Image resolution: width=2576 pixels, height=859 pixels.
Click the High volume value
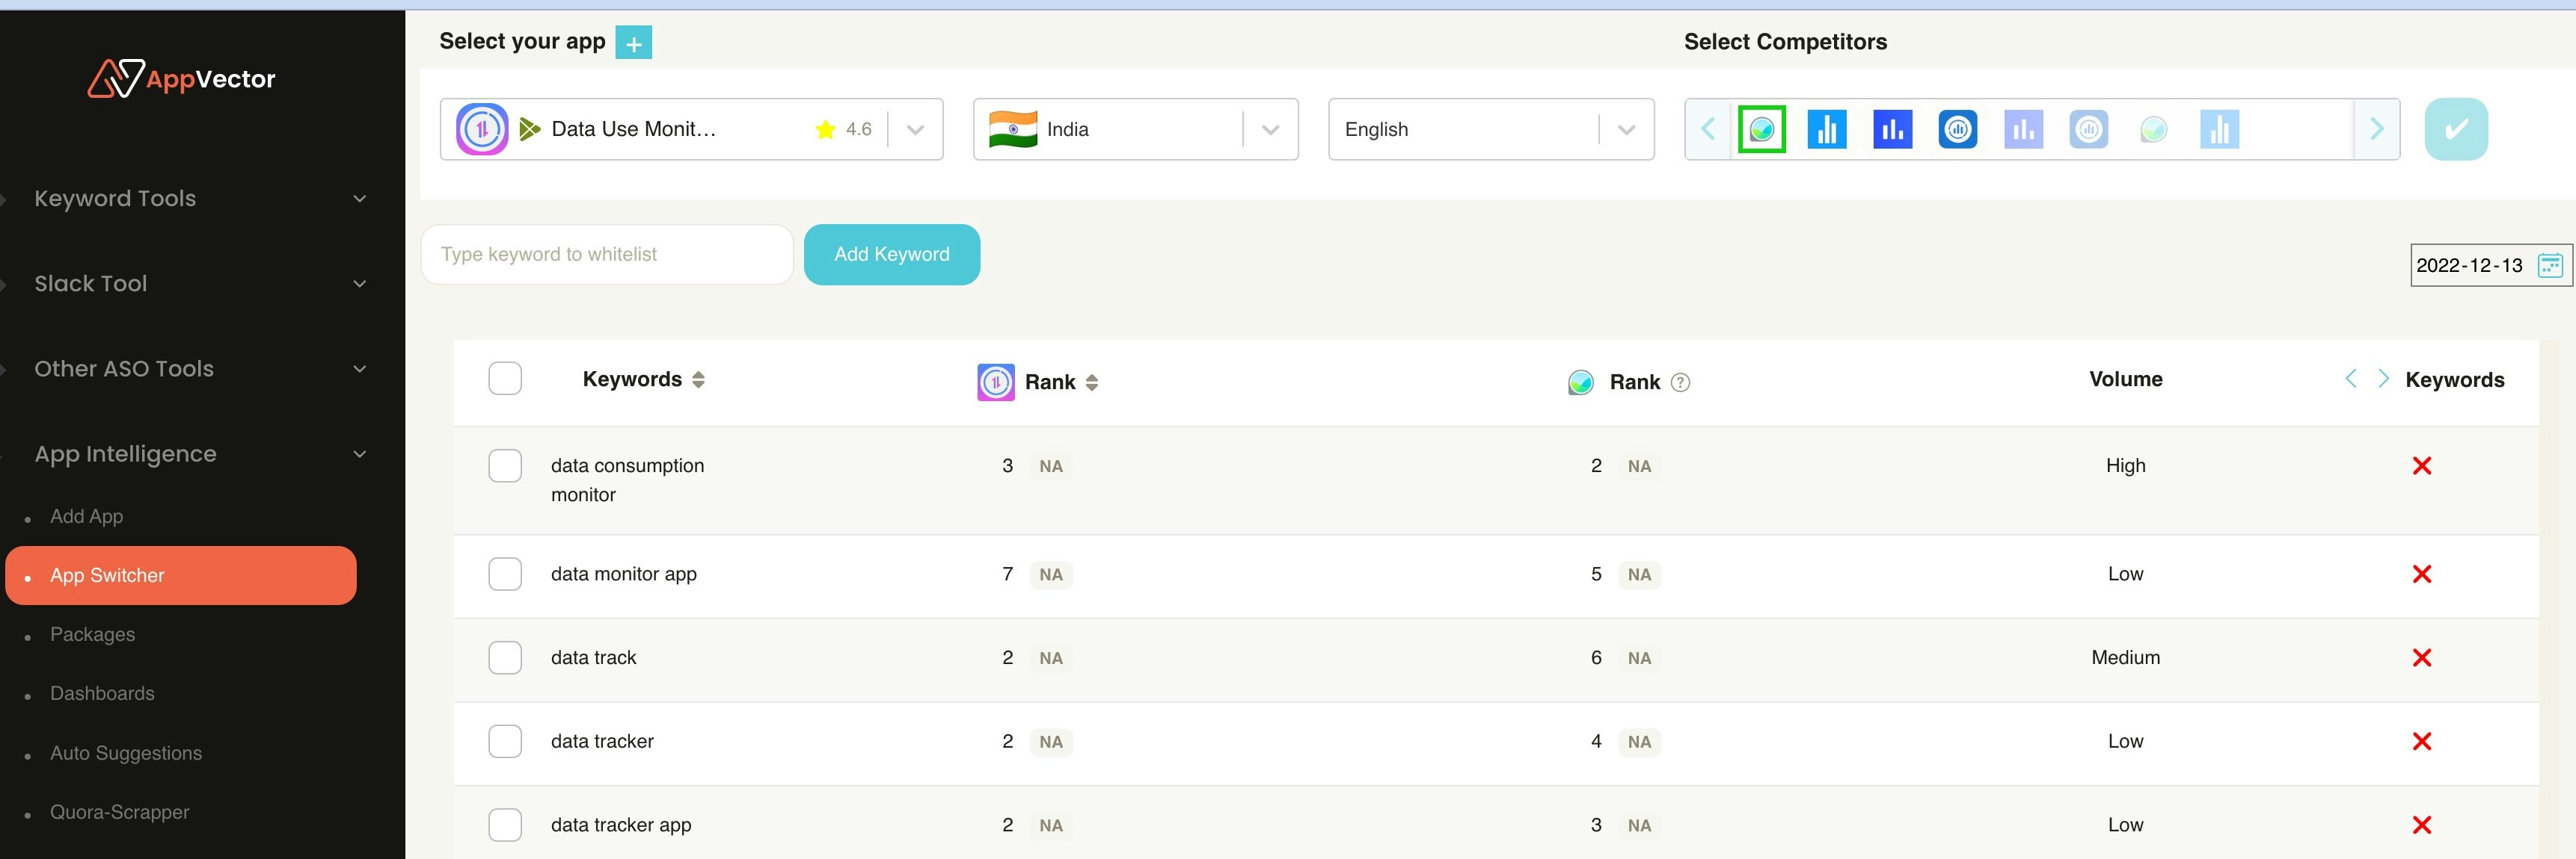coord(2125,466)
